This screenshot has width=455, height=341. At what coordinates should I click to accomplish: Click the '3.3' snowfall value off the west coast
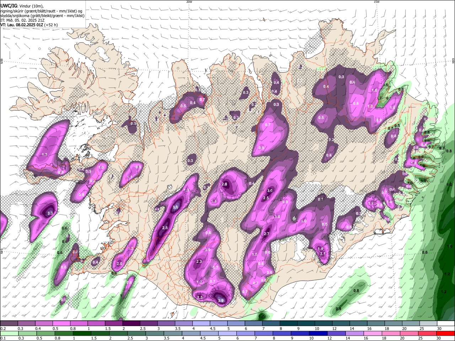(50, 213)
